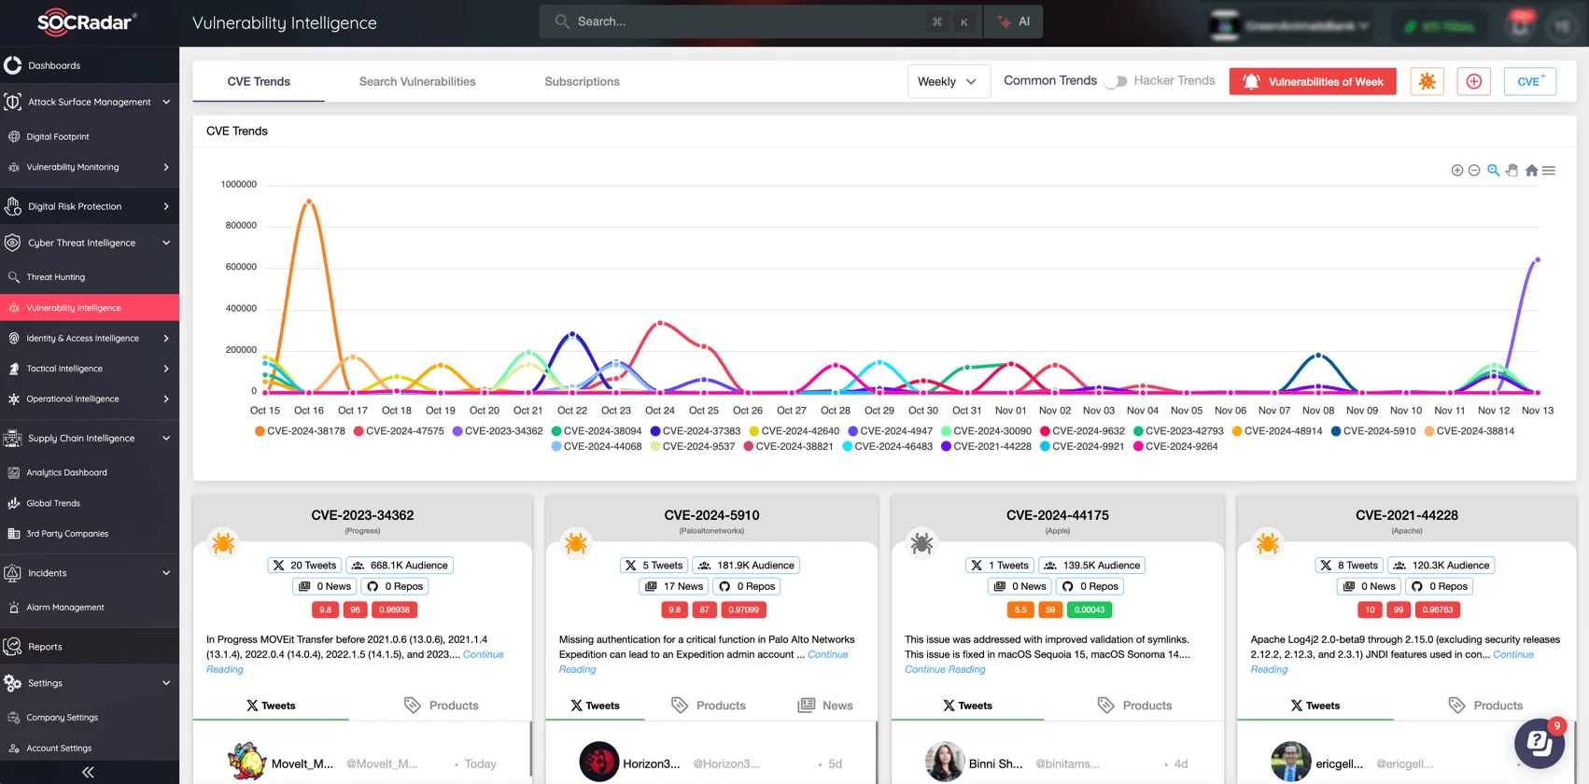
Task: Open Products tab on CVE-2023-34362 card
Action: [x=441, y=706]
